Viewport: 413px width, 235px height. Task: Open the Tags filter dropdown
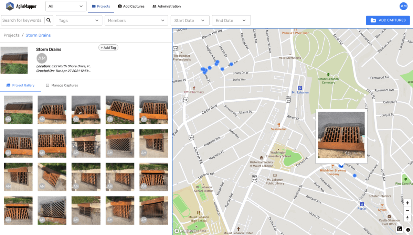[x=79, y=20]
